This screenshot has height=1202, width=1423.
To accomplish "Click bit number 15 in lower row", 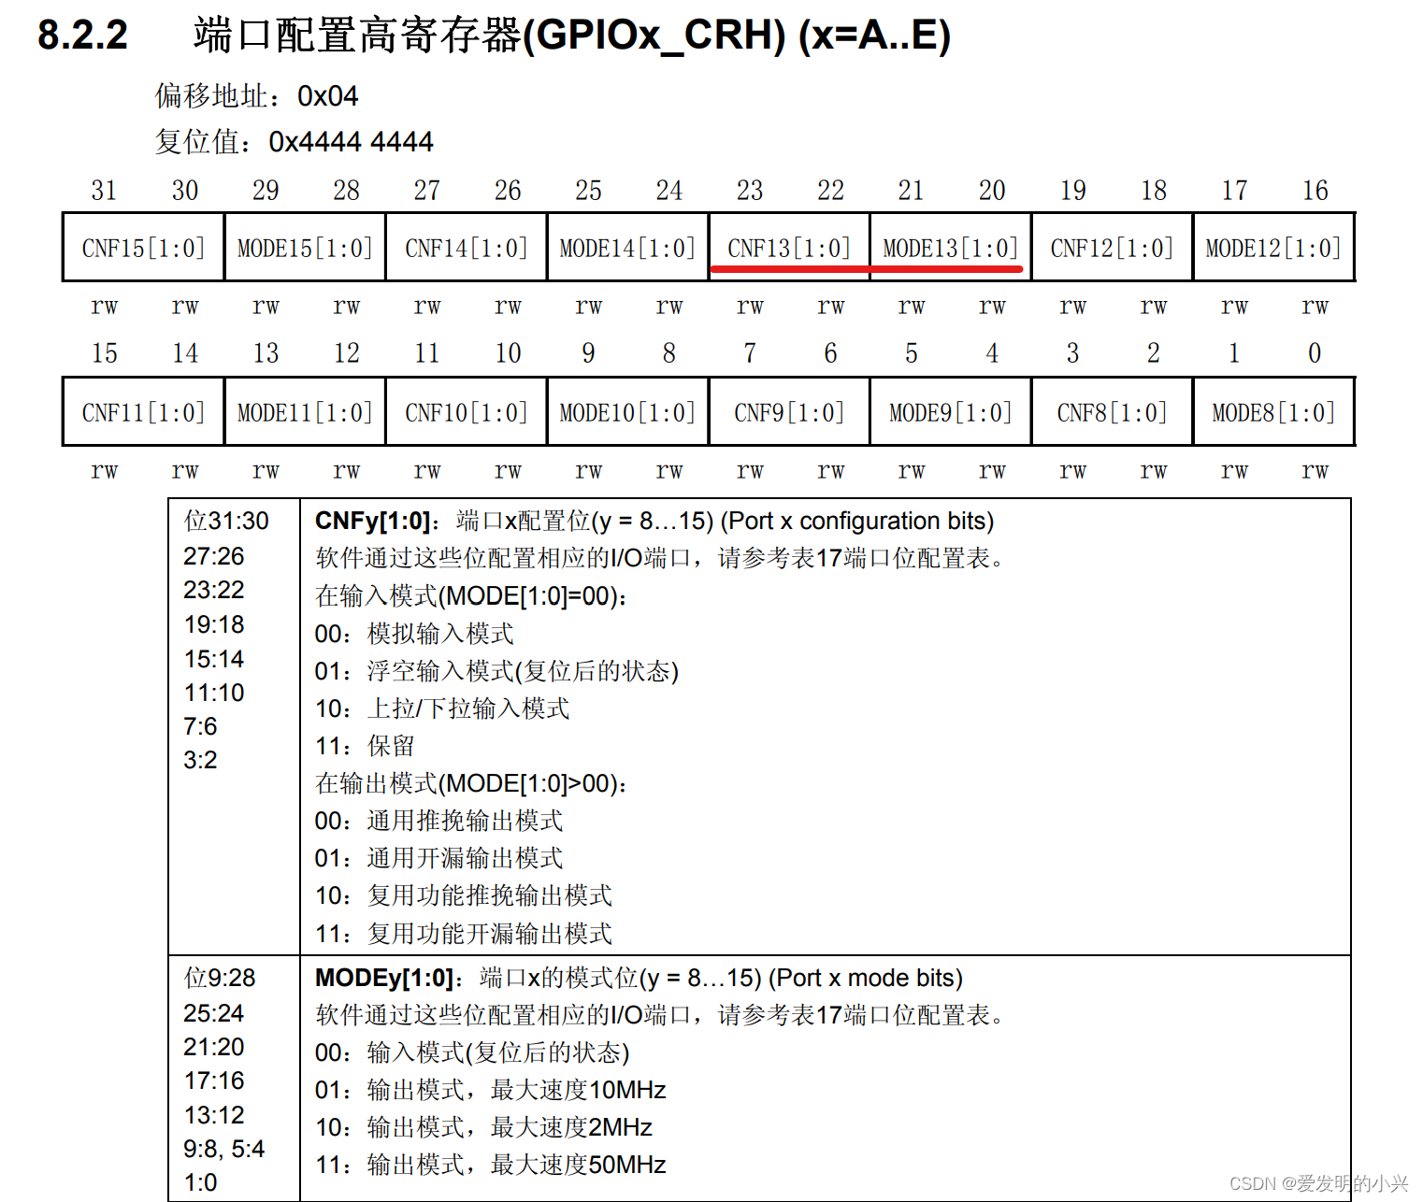I will click(x=104, y=353).
